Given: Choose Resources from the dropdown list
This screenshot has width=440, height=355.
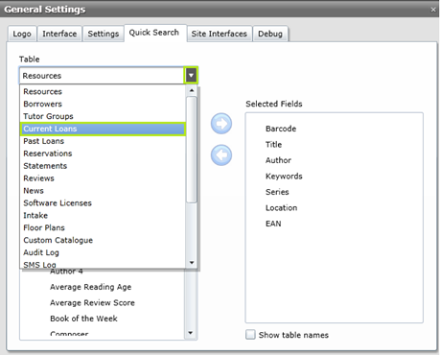Looking at the screenshot, I should pyautogui.click(x=103, y=91).
